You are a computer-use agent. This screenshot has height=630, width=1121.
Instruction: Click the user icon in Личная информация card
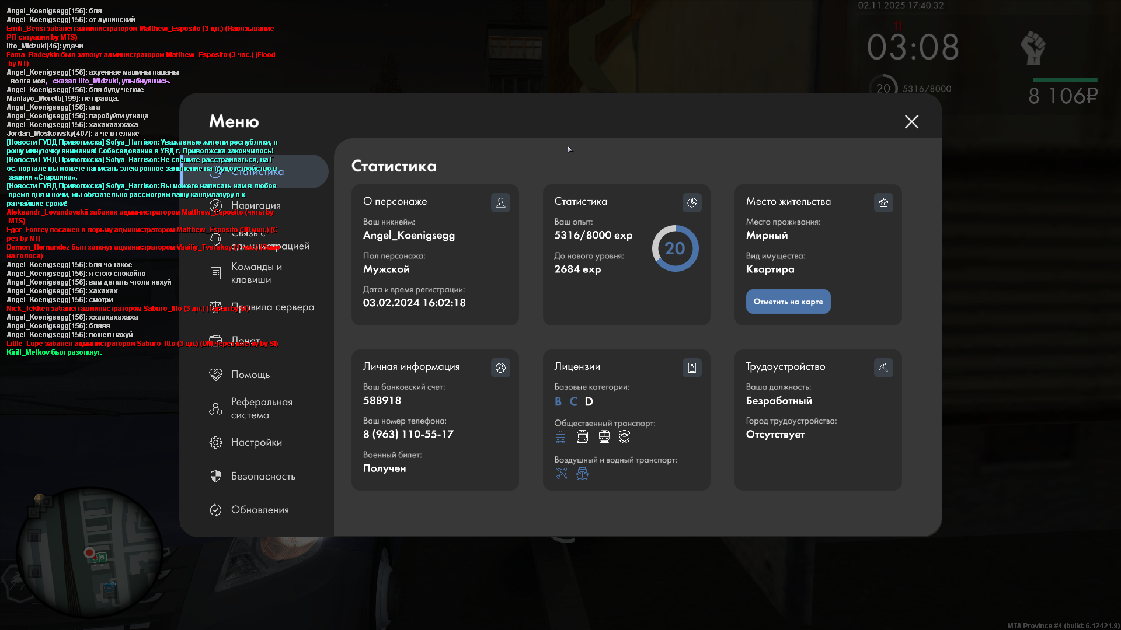point(500,367)
